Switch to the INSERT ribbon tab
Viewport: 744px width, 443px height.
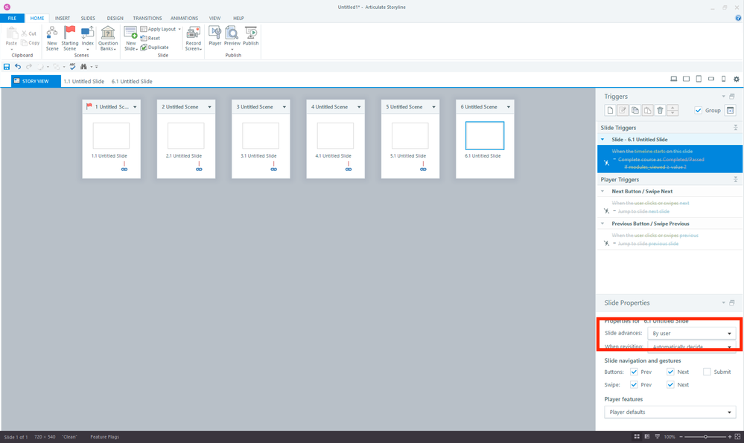(63, 18)
